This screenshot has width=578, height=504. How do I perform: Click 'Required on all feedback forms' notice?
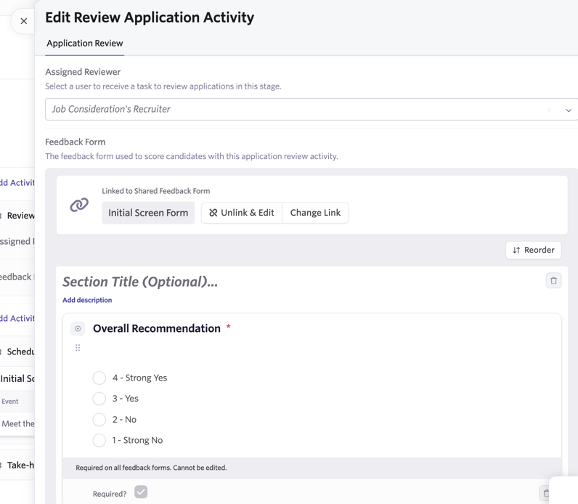151,468
